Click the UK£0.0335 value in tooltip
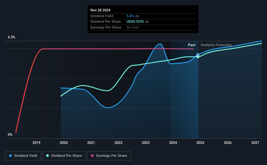267x165 pixels. coord(135,22)
